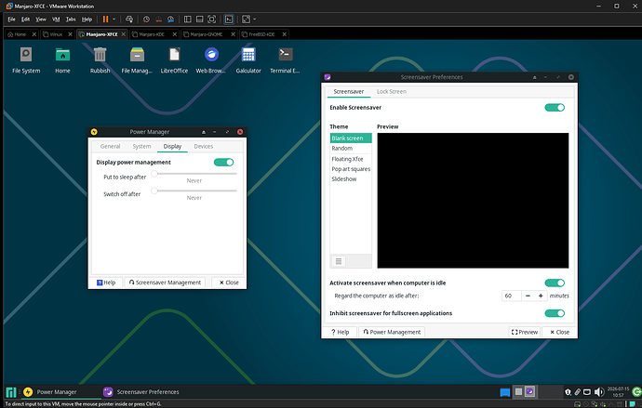Screen dimensions: 642x408
Task: Click the Put to sleep after slider
Action: click(194, 174)
